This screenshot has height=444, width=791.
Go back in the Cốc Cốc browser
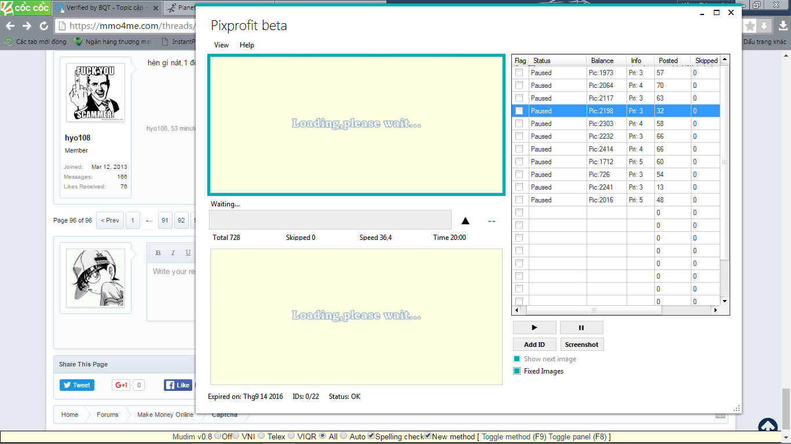click(10, 26)
